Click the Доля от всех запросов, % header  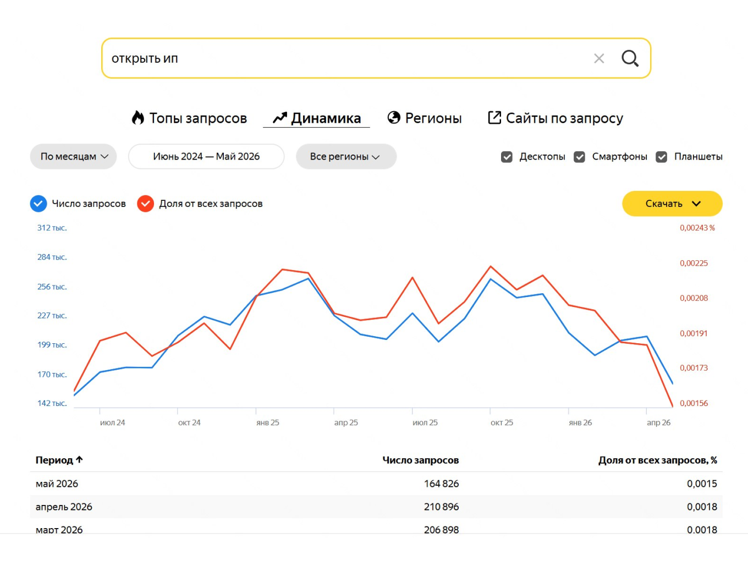(658, 460)
